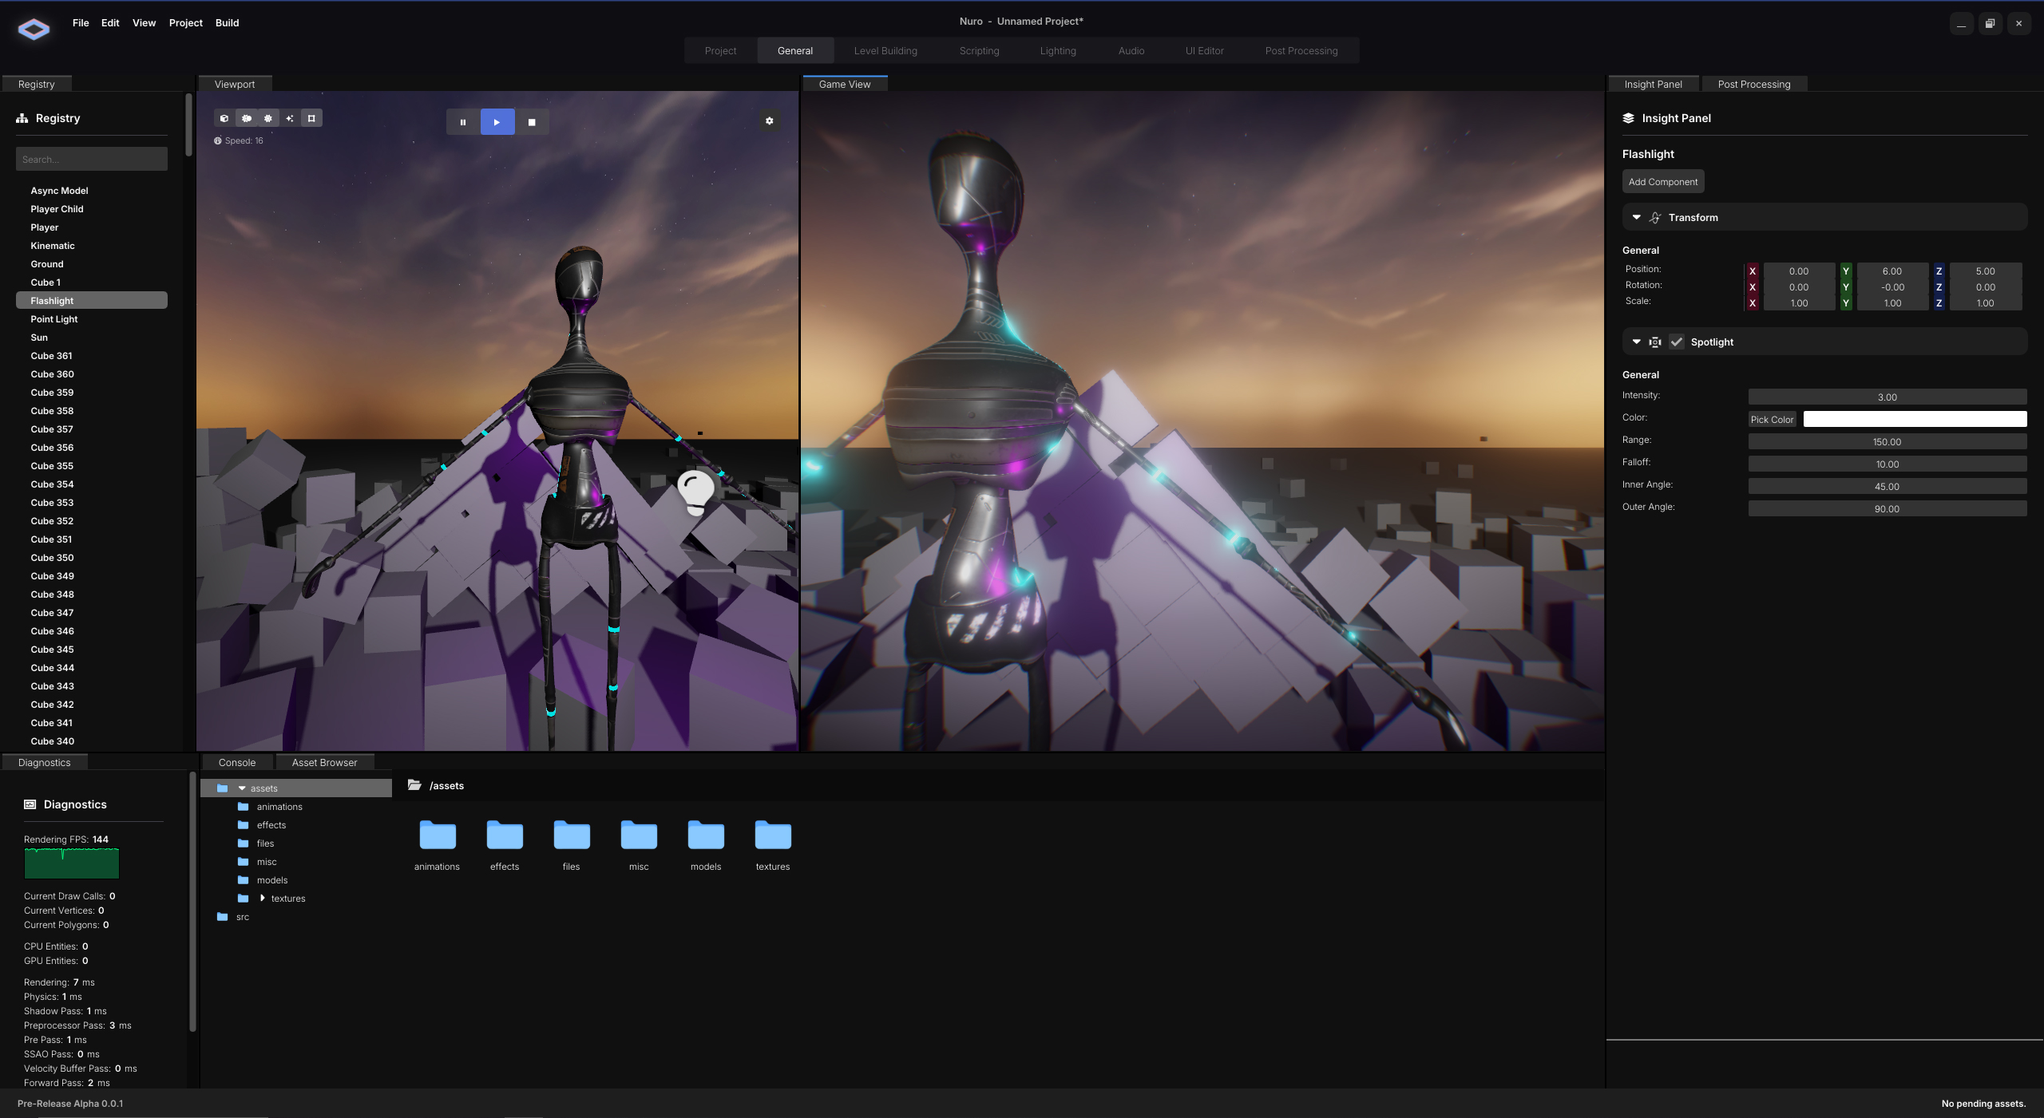Click the cube icon in viewport toolbar

tap(224, 118)
